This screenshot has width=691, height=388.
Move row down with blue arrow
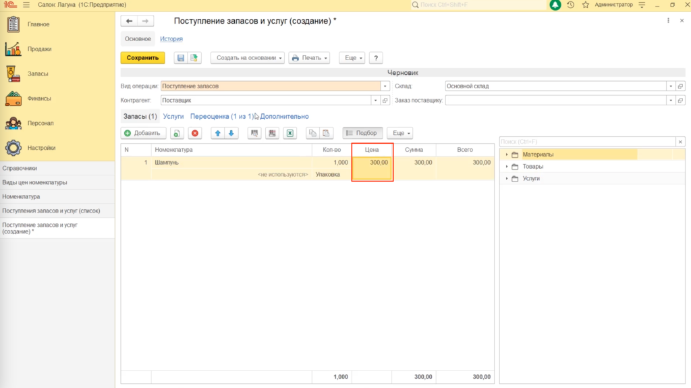coord(231,133)
